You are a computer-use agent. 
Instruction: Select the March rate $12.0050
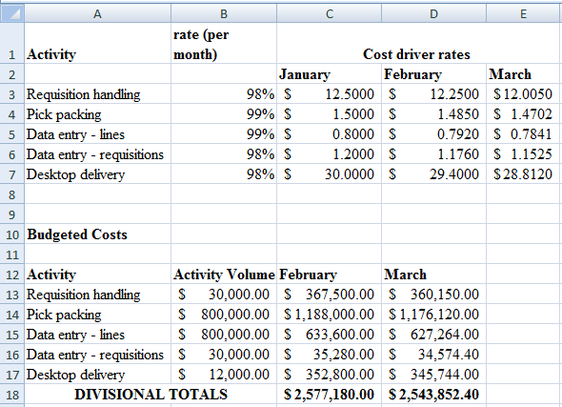pyautogui.click(x=524, y=94)
